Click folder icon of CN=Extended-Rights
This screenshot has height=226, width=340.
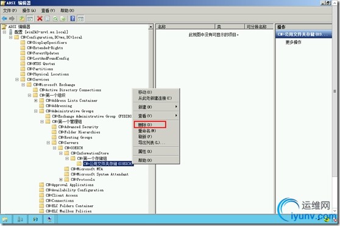pyautogui.click(x=23, y=48)
